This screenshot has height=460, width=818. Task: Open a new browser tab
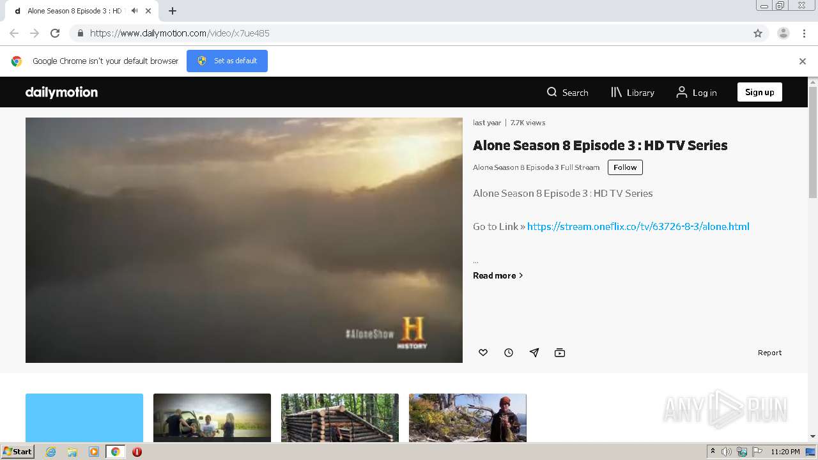pos(173,11)
